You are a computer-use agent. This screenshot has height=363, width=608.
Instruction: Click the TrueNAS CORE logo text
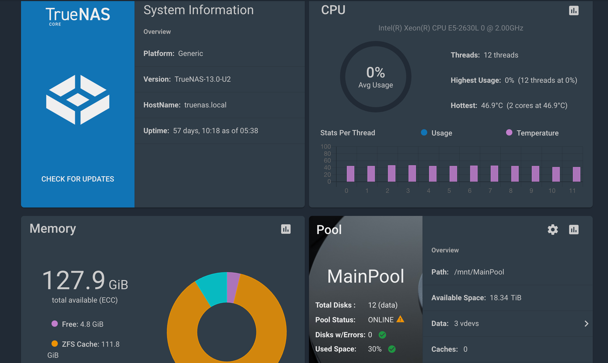tap(78, 16)
